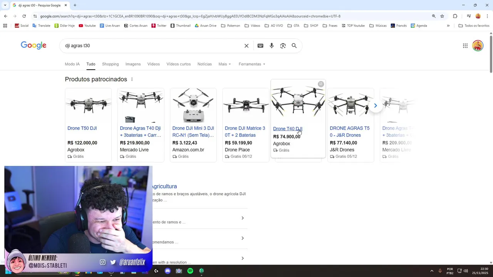Open the camera app in the taskbar
This screenshot has width=493, height=277.
click(179, 271)
